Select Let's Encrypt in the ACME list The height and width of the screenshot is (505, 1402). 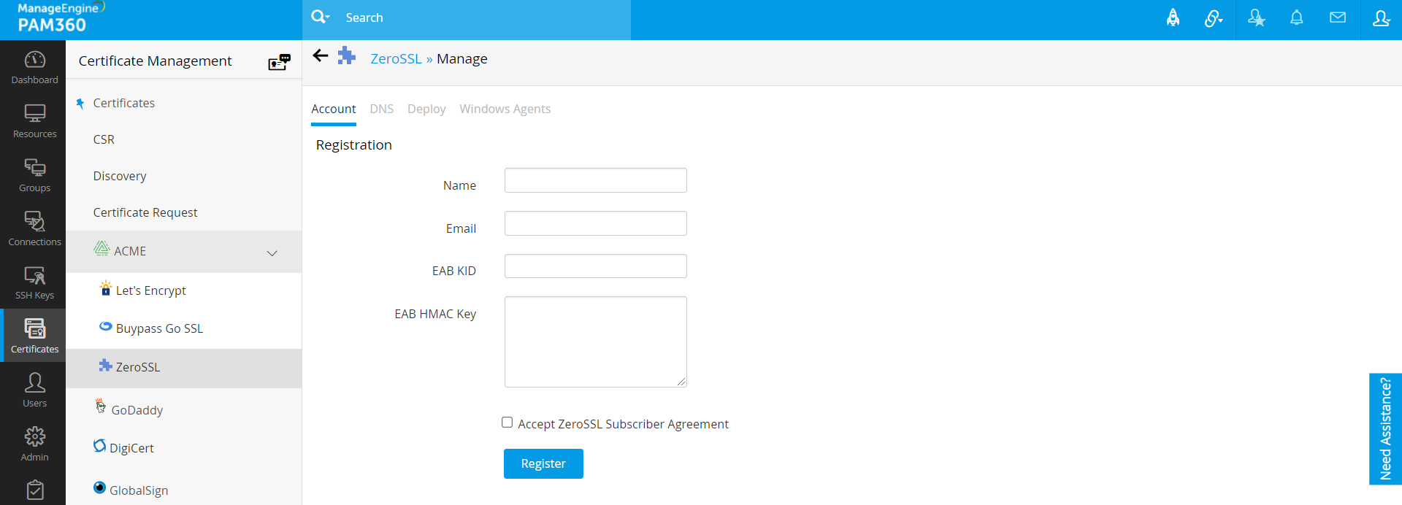[x=150, y=290]
